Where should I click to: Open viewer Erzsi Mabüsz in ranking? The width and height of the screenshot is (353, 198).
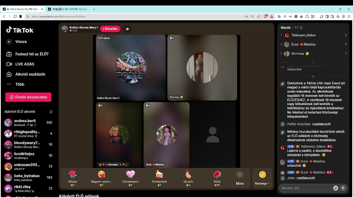coord(314,44)
